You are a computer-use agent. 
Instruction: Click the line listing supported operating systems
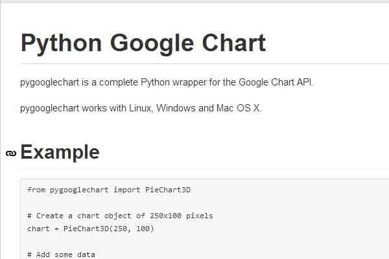click(x=141, y=107)
